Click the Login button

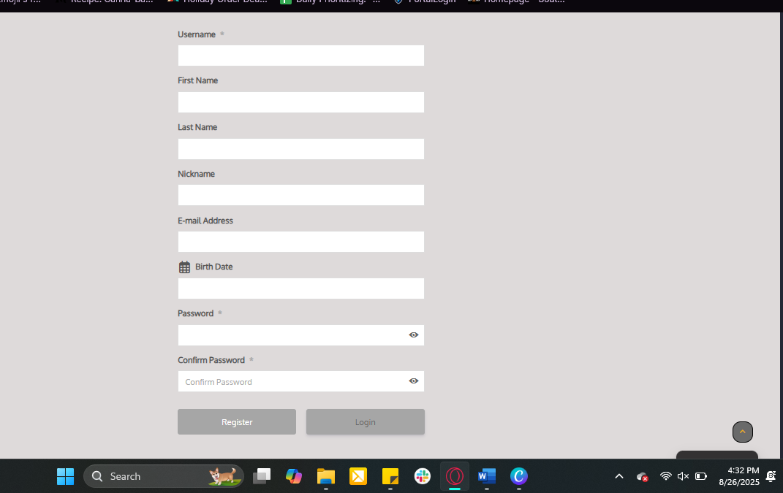(x=366, y=422)
